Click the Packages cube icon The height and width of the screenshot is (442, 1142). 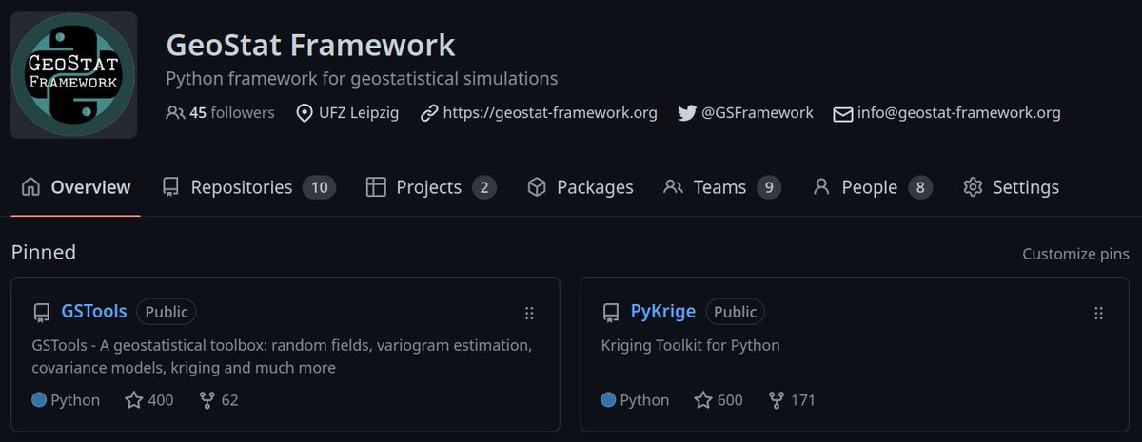pyautogui.click(x=537, y=187)
